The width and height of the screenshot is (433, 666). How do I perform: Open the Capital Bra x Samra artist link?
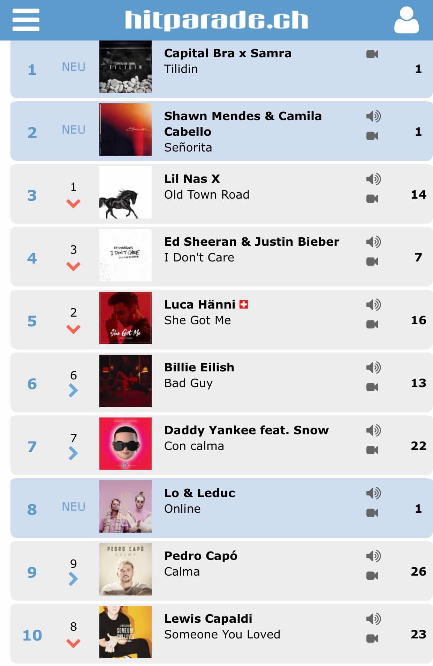click(228, 53)
